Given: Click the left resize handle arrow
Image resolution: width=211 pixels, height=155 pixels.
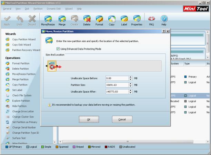Looking at the screenshot, I should point(47,66).
